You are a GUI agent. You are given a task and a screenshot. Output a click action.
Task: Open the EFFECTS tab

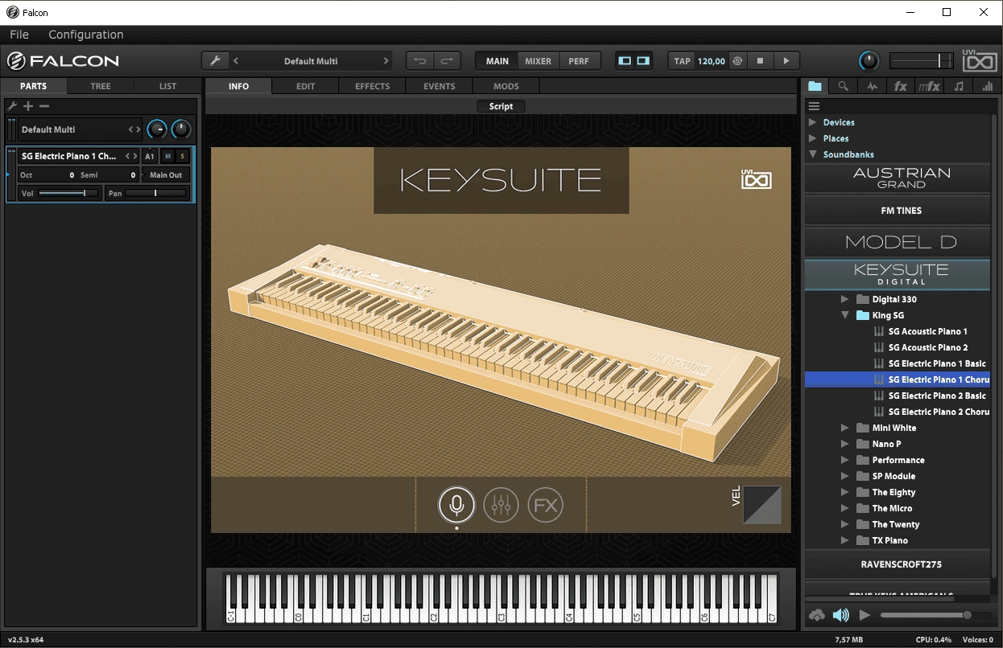[373, 86]
